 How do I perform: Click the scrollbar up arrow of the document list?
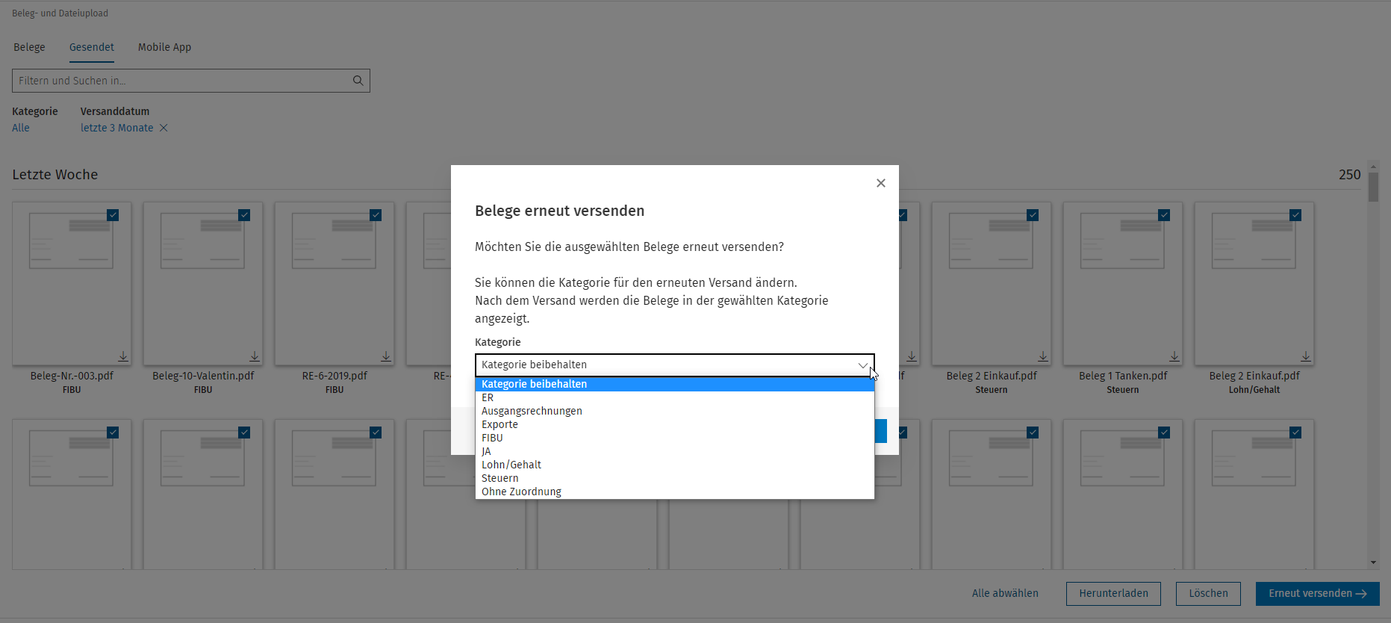pyautogui.click(x=1373, y=166)
